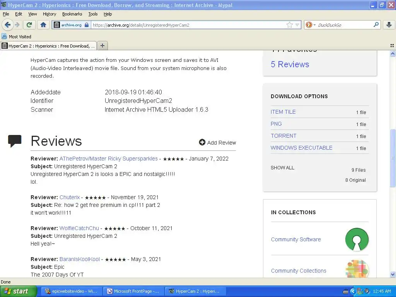This screenshot has height=297, width=396.
Task: Click SHOW ALL download files
Action: click(282, 168)
